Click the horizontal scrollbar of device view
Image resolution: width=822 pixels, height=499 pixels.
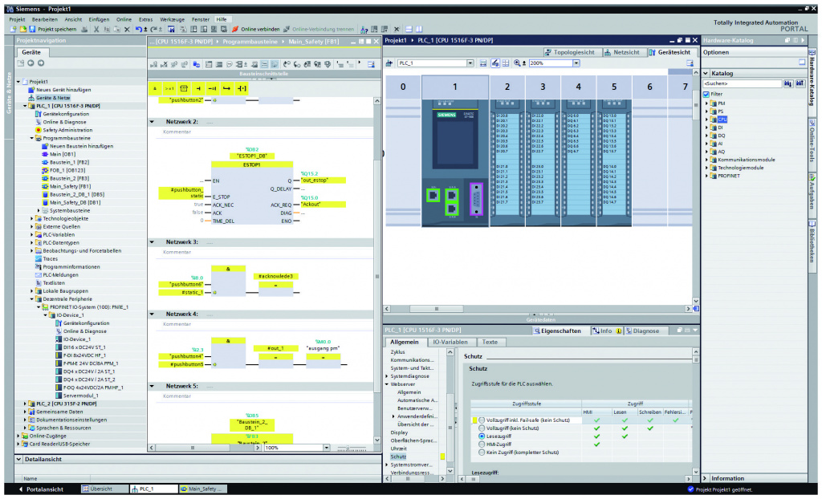(539, 309)
